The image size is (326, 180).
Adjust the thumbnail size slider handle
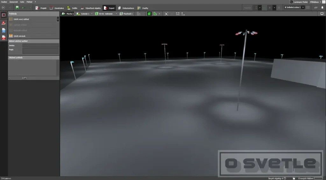pyautogui.click(x=23, y=78)
